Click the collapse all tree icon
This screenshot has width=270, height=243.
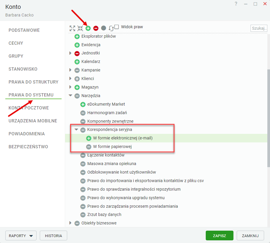80,28
